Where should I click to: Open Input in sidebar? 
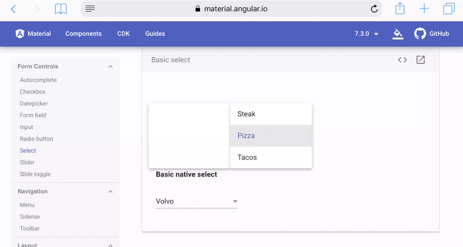point(26,127)
